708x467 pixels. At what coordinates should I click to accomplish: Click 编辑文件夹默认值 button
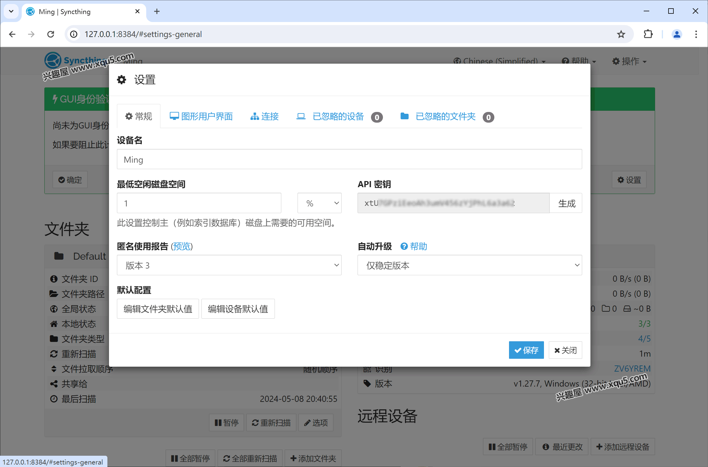(x=158, y=309)
